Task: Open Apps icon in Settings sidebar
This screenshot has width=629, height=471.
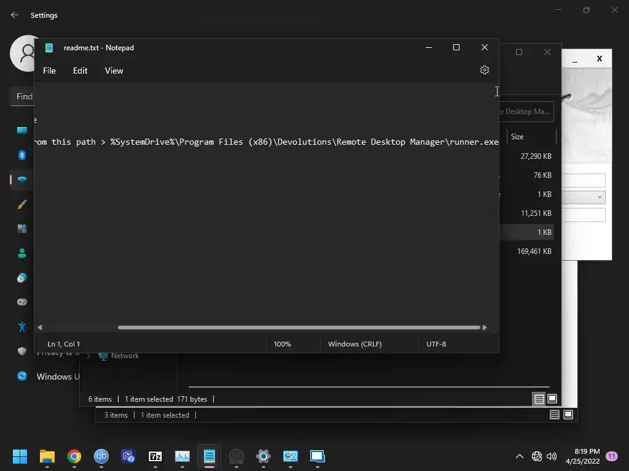Action: pos(22,229)
